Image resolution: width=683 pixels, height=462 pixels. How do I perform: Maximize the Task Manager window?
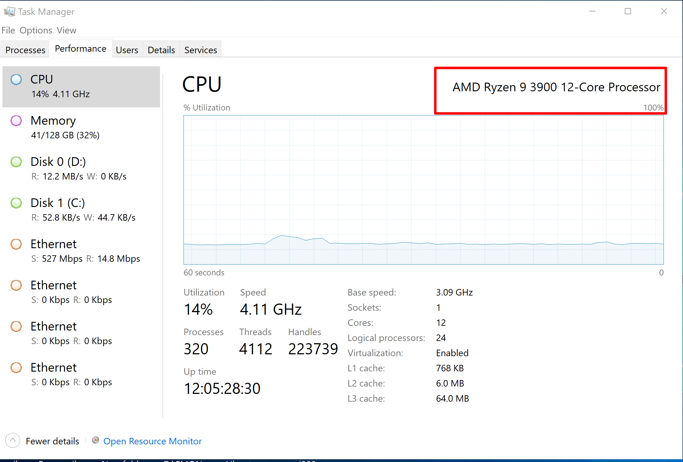(x=628, y=11)
